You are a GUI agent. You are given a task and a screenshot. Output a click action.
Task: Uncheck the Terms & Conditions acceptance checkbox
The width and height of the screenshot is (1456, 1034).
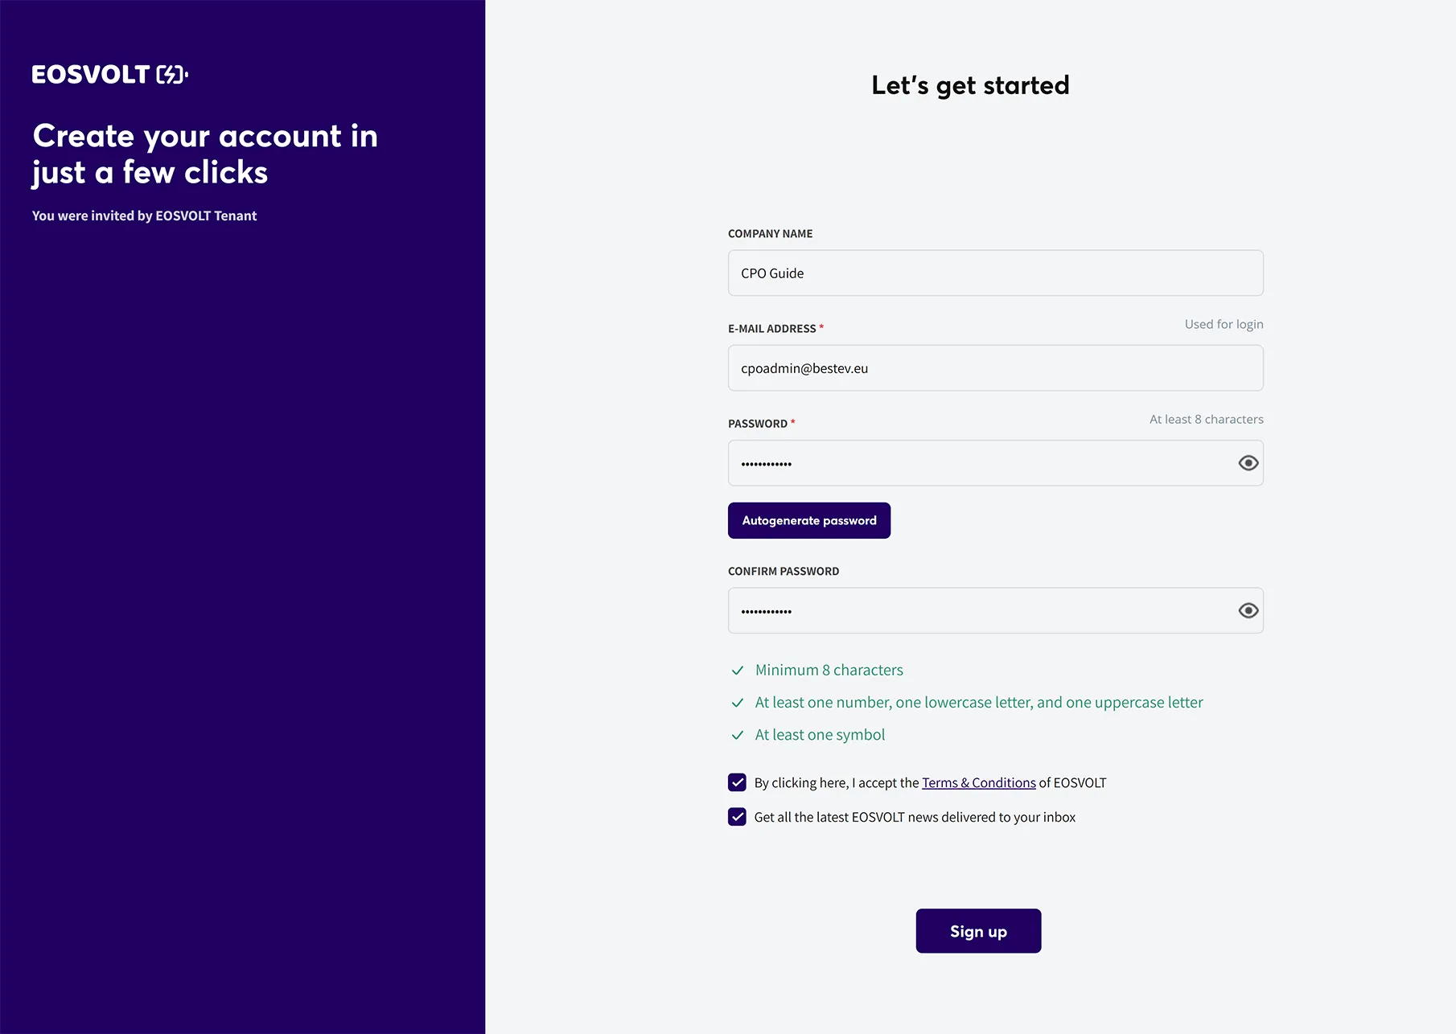pos(737,782)
